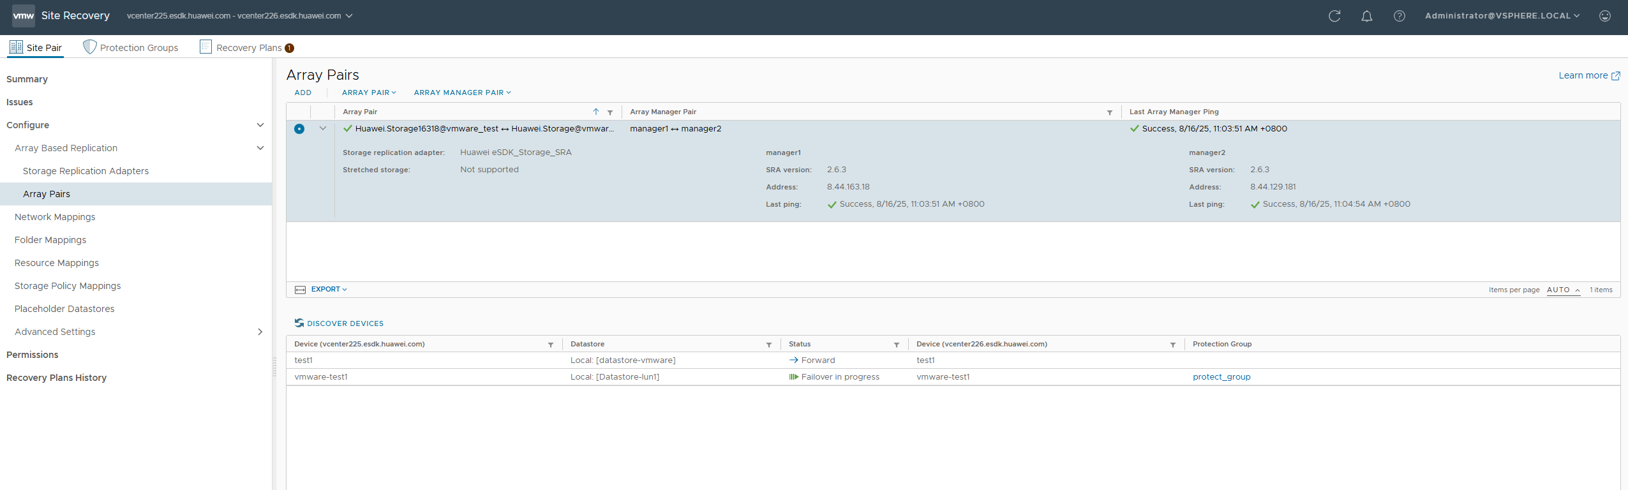Click DISCOVER DEVICES
1628x490 pixels.
(339, 323)
